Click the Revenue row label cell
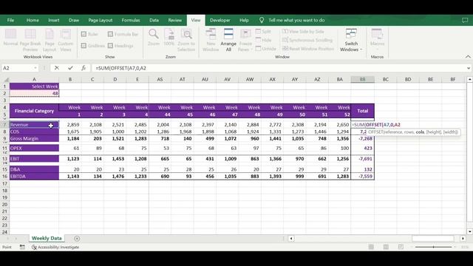 (34, 125)
